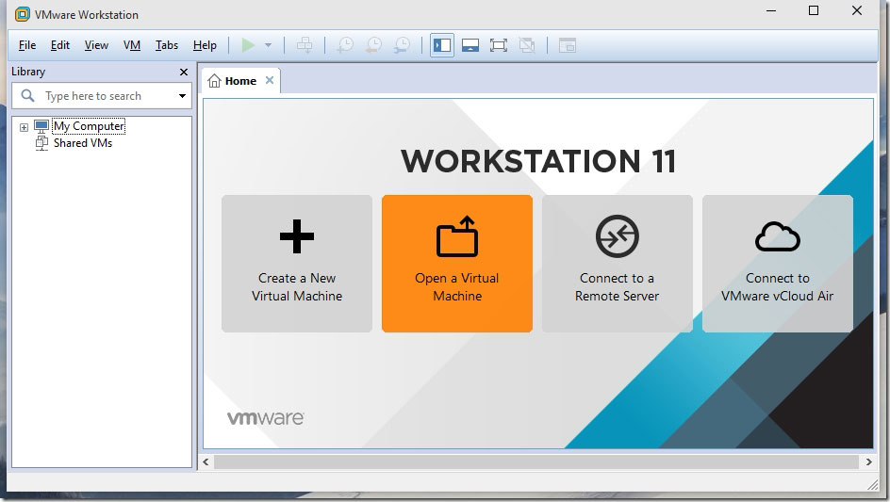Expand the My Computer tree node
The image size is (890, 502).
pyautogui.click(x=24, y=127)
